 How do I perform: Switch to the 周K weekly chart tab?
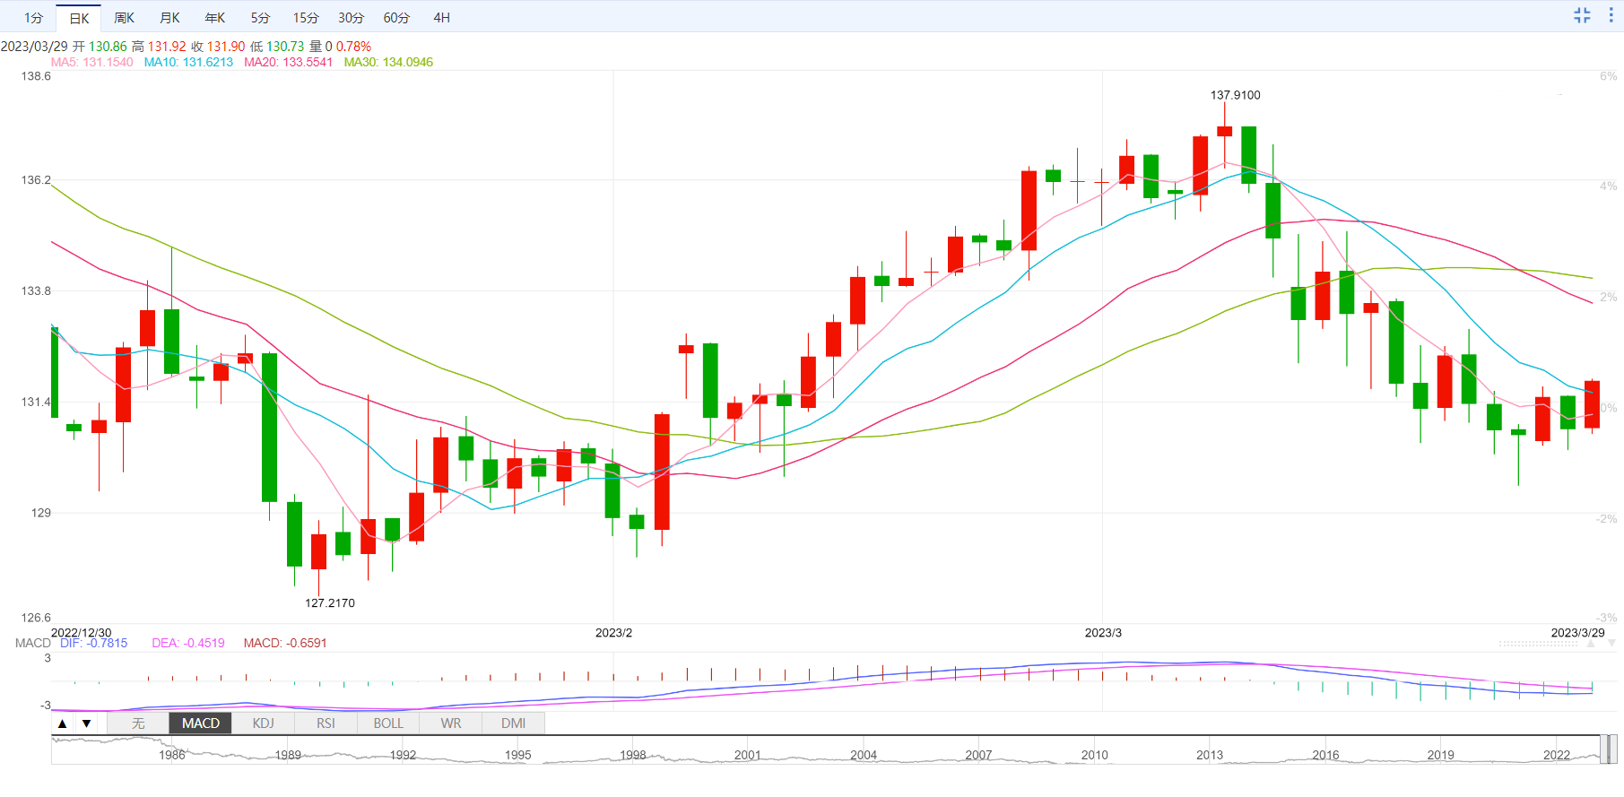tap(124, 18)
